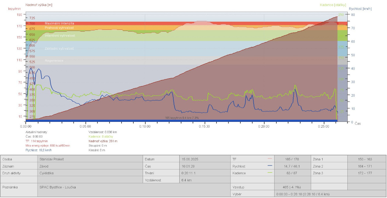Select the Prahová vytrvalost zone label

(x=59, y=28)
